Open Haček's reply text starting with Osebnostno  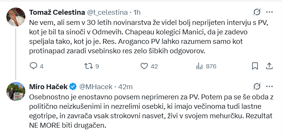151,111
